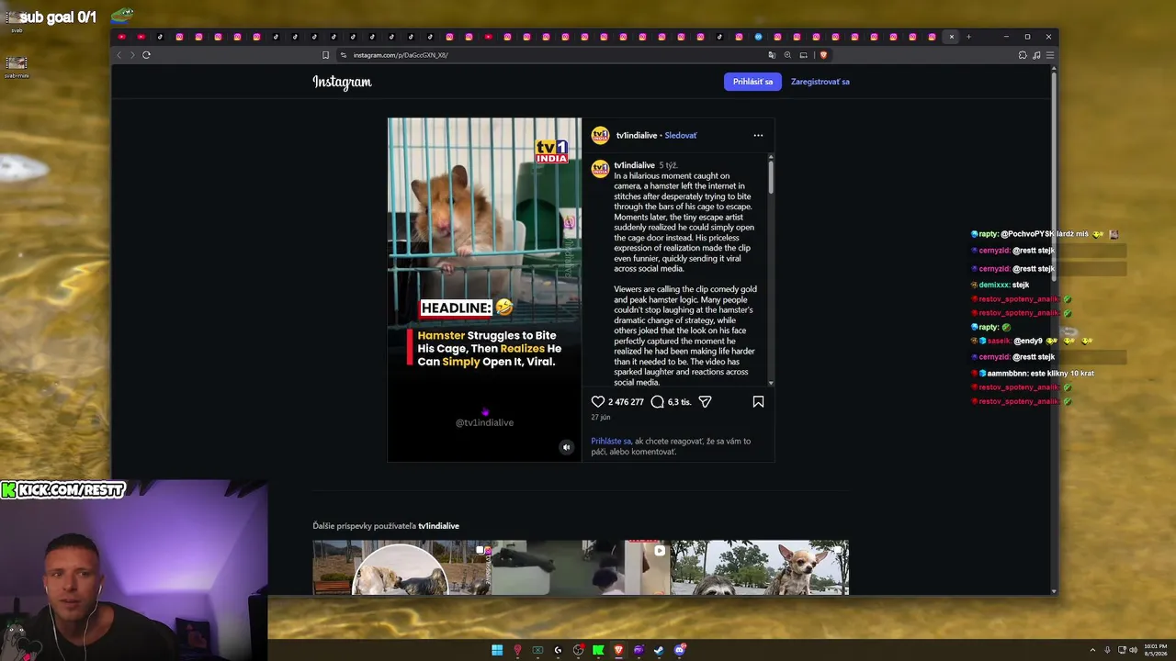Open the Logitech G app in taskbar

pyautogui.click(x=558, y=650)
